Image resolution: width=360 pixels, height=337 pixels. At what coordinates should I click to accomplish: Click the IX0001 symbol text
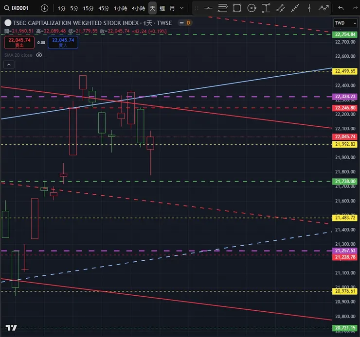[x=20, y=8]
